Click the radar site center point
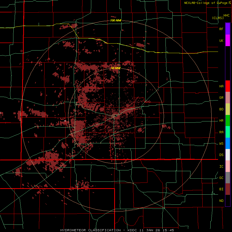Viewport: 232px width, 232px height. (x=116, y=116)
